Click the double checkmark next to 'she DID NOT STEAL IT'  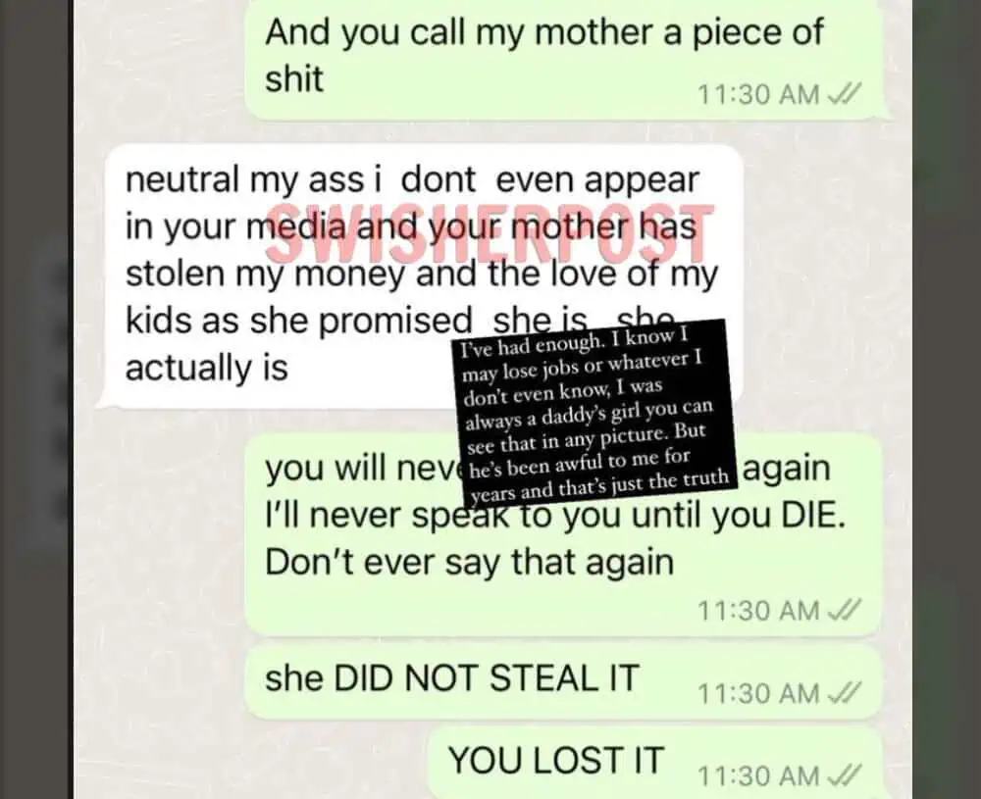pyautogui.click(x=844, y=693)
